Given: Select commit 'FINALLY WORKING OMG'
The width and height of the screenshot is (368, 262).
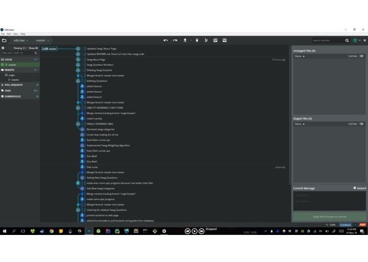Looking at the screenshot, I should [x=100, y=124].
